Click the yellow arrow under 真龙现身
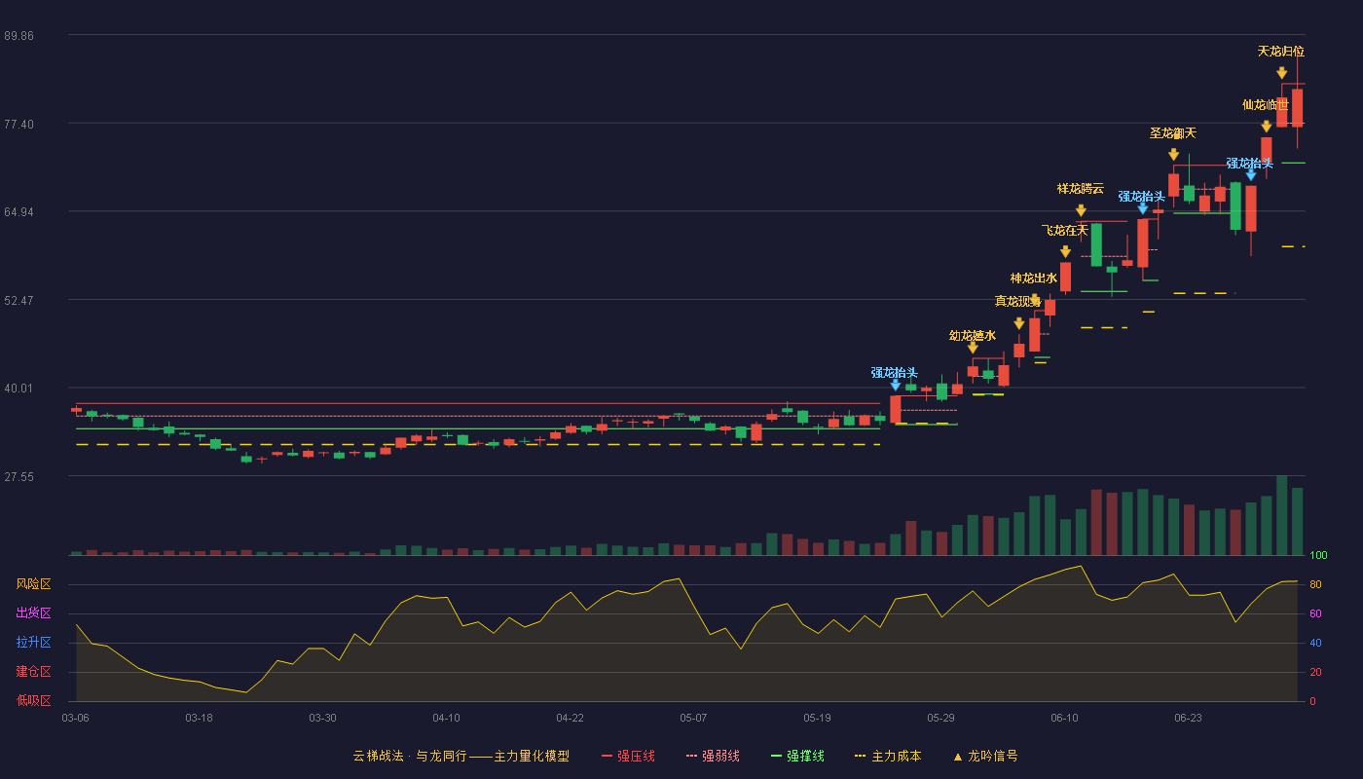This screenshot has height=779, width=1363. click(x=1018, y=323)
